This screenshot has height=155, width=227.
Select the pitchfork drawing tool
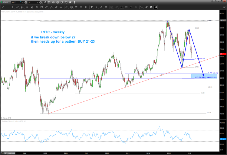coord(27,7)
